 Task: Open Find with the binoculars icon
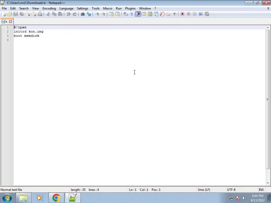pos(83,14)
